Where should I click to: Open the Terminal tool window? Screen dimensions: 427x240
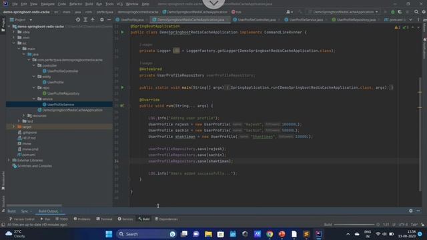104,219
